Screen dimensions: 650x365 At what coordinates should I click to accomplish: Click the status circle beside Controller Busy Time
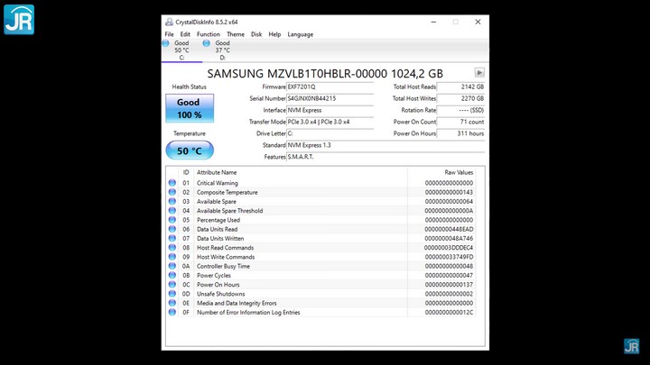pos(172,266)
